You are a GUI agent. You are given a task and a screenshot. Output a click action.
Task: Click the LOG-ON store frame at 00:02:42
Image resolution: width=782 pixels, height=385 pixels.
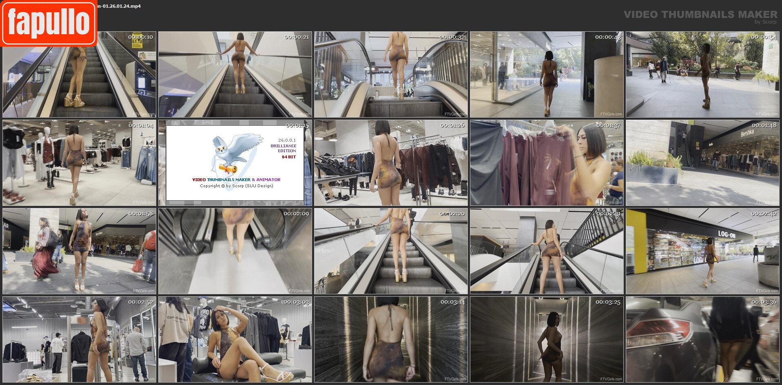pyautogui.click(x=702, y=251)
